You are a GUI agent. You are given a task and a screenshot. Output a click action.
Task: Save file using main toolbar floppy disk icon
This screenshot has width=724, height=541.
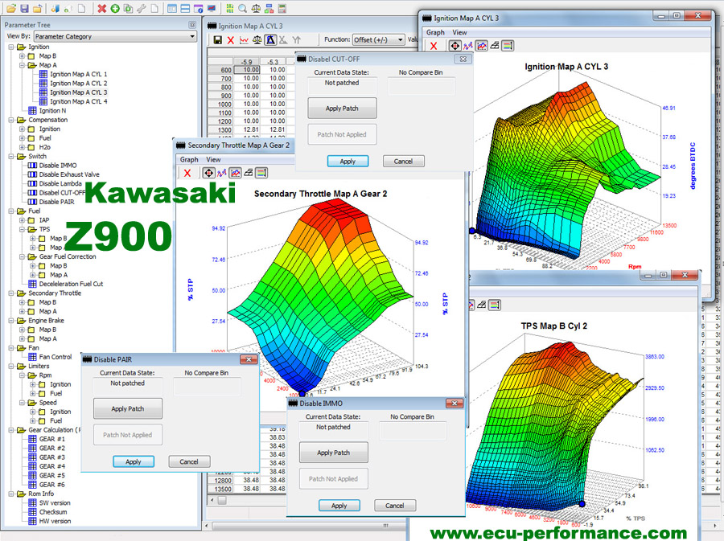click(x=24, y=8)
